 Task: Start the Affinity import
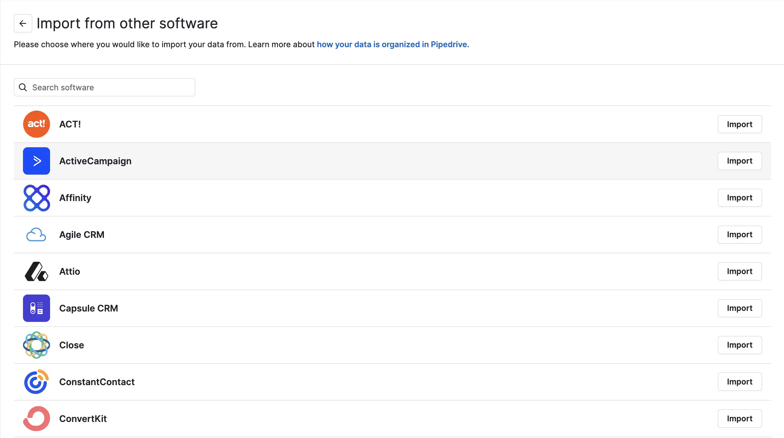pyautogui.click(x=739, y=198)
